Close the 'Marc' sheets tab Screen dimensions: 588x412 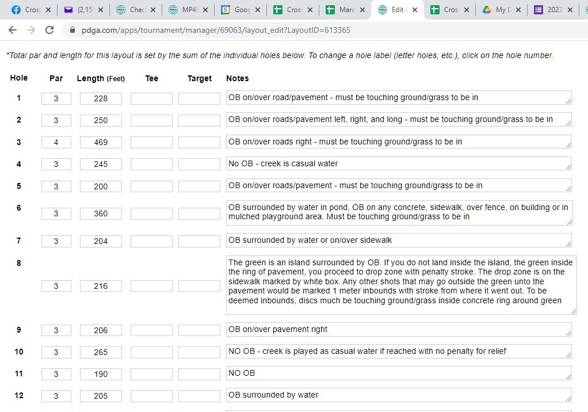362,10
